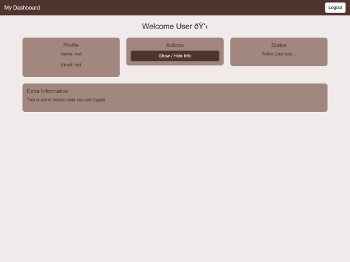Select the Profile card heading

(x=71, y=45)
